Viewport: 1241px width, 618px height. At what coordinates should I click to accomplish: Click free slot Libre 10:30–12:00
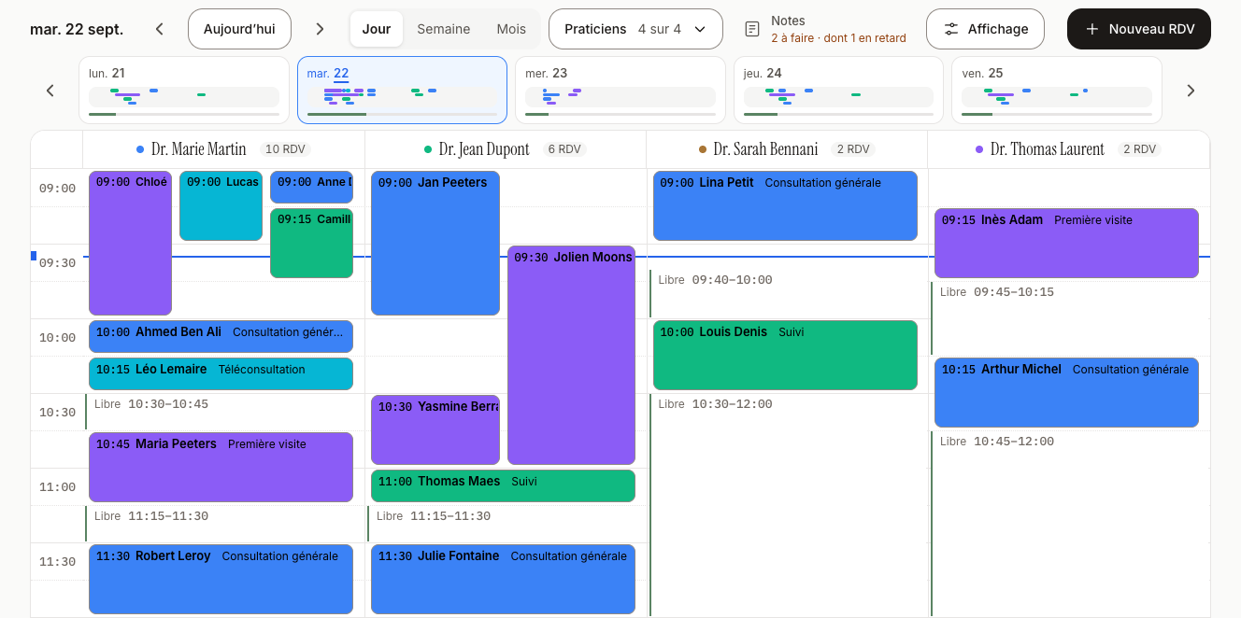[x=785, y=504]
